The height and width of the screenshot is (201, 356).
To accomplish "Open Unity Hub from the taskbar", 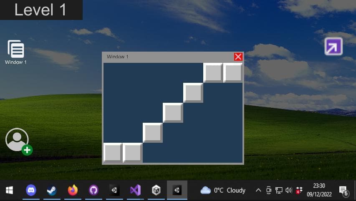I will click(156, 190).
